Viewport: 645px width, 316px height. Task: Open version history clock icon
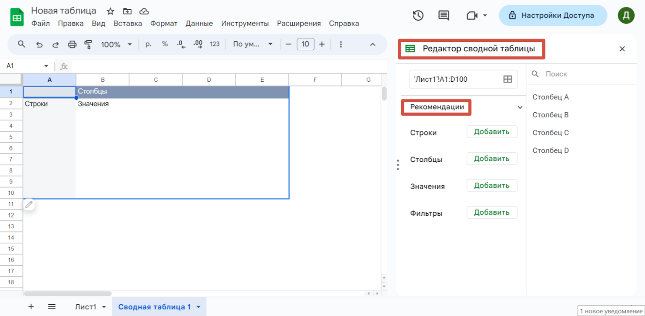[x=418, y=16]
